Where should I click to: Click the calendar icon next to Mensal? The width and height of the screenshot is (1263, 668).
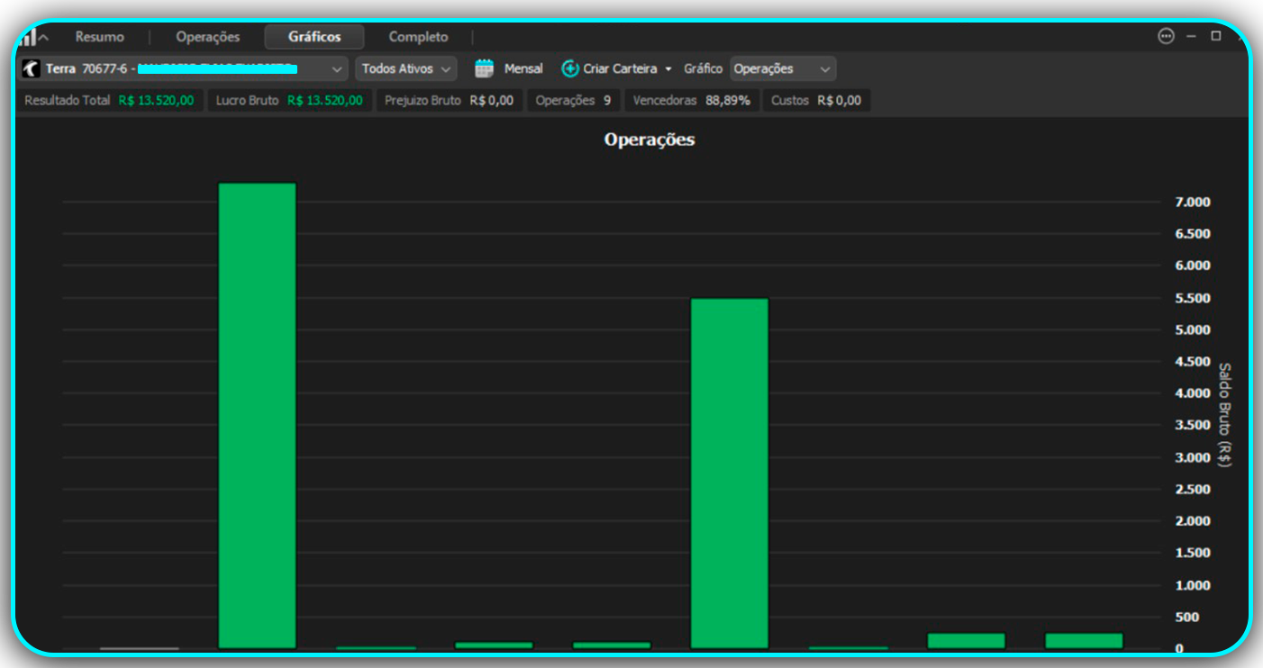[485, 68]
